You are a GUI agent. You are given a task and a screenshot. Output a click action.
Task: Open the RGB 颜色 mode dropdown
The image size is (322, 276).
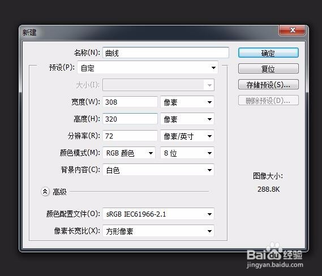pos(129,153)
